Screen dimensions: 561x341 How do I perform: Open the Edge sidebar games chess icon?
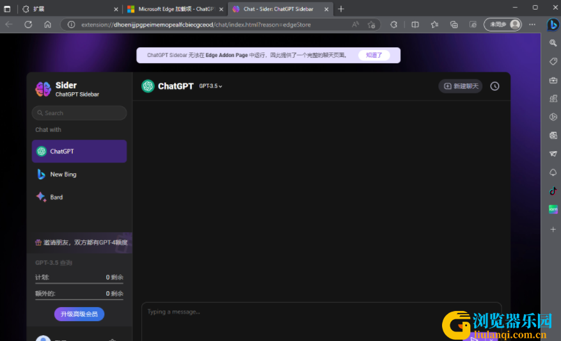click(553, 99)
